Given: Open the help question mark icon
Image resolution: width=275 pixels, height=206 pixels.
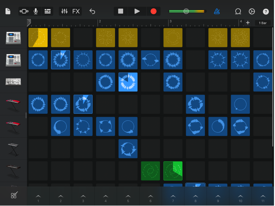Looking at the screenshot, I should [x=266, y=11].
